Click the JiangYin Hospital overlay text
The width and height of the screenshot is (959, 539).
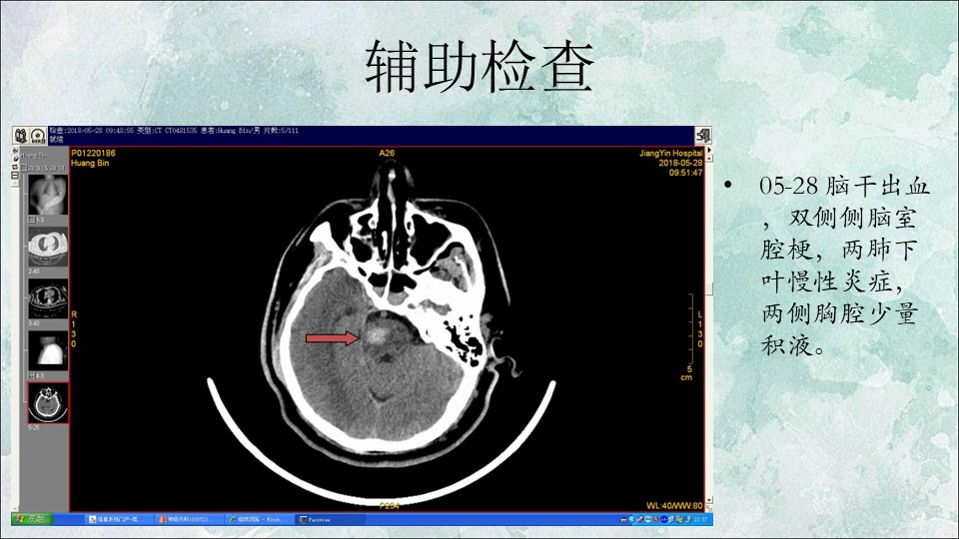671,153
